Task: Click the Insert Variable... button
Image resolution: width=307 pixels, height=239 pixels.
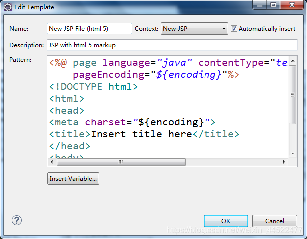Action: click(x=73, y=178)
